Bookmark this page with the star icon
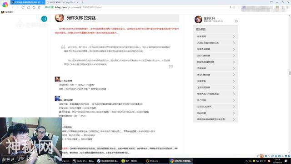291x164 pixels. pyautogui.click(x=39, y=7)
